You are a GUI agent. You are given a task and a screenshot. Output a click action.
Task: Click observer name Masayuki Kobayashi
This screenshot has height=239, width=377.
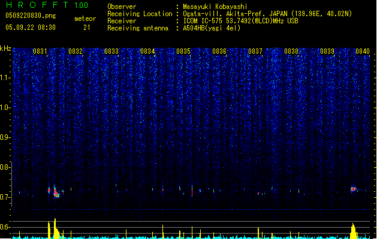coord(215,7)
